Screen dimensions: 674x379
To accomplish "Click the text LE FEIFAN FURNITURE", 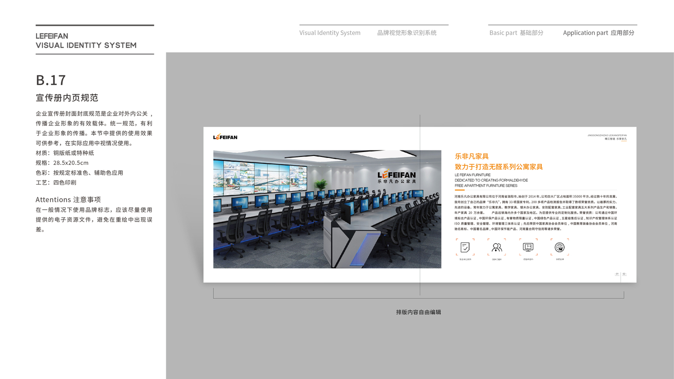I will tap(473, 175).
